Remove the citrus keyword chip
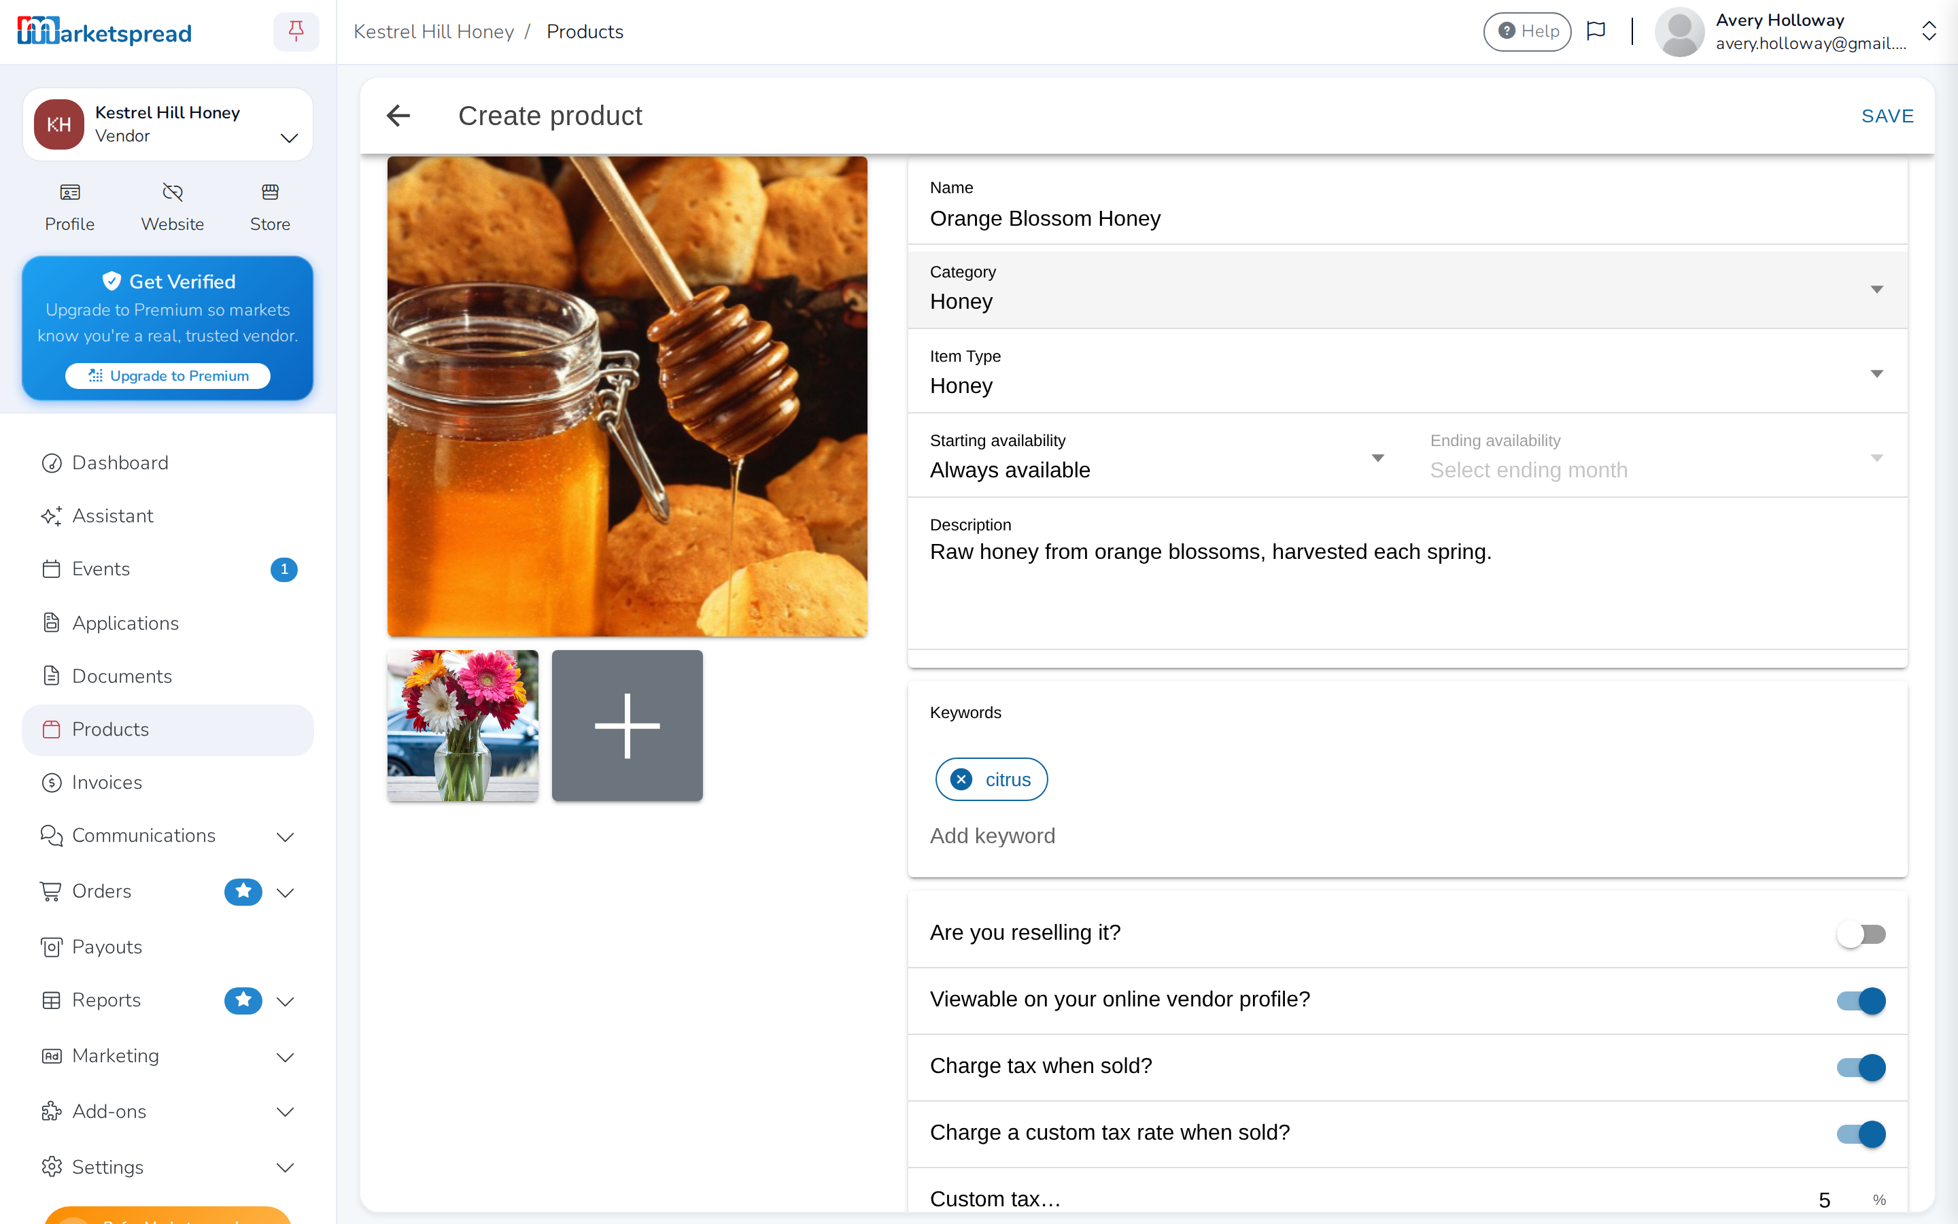 [x=961, y=779]
